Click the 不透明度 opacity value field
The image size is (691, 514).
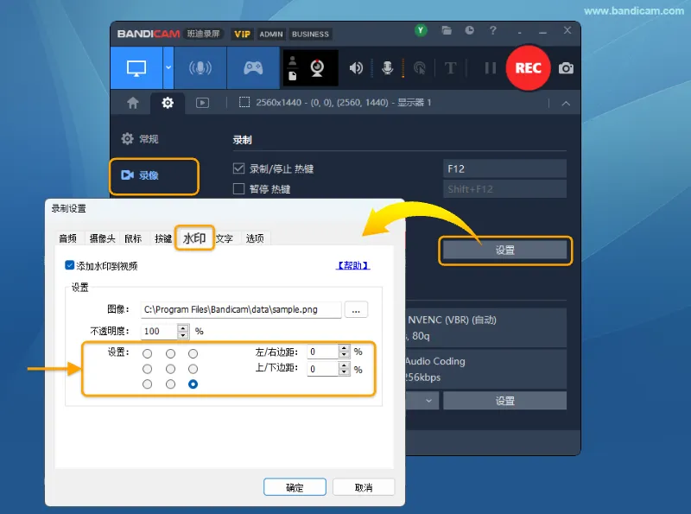159,331
